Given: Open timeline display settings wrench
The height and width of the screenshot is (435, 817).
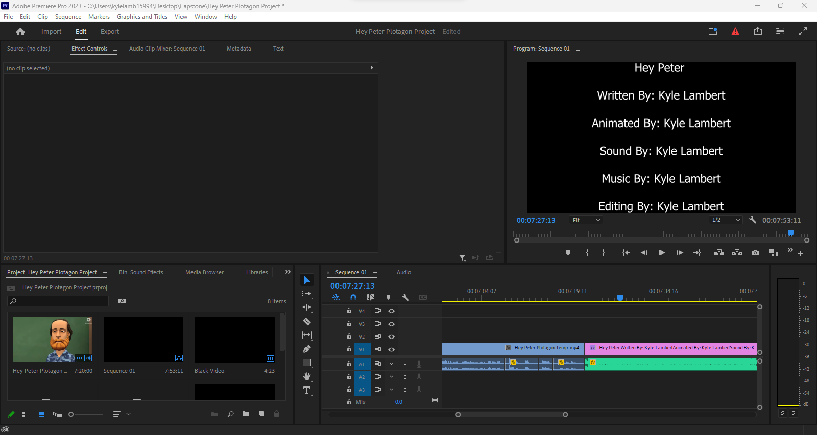Looking at the screenshot, I should pyautogui.click(x=405, y=297).
